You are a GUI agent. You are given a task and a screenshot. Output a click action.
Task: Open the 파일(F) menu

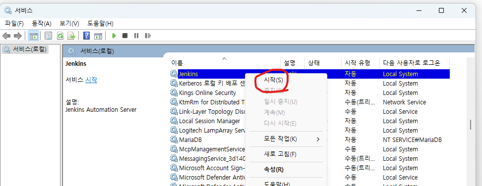click(x=14, y=23)
